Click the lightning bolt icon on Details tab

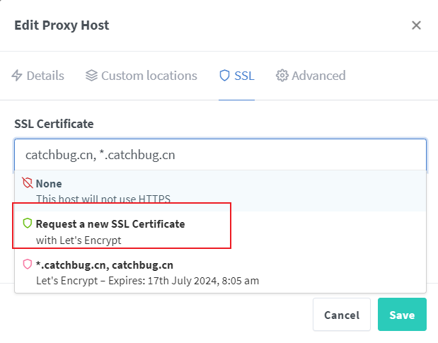[18, 76]
